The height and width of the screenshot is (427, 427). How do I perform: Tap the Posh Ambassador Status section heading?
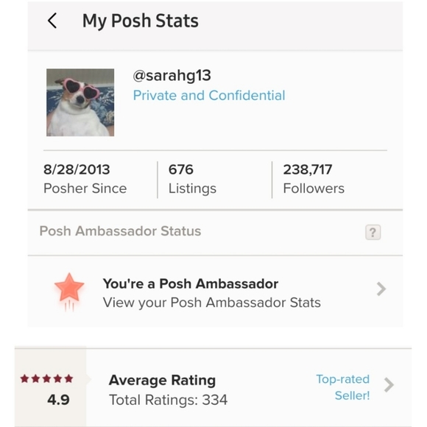click(x=120, y=231)
